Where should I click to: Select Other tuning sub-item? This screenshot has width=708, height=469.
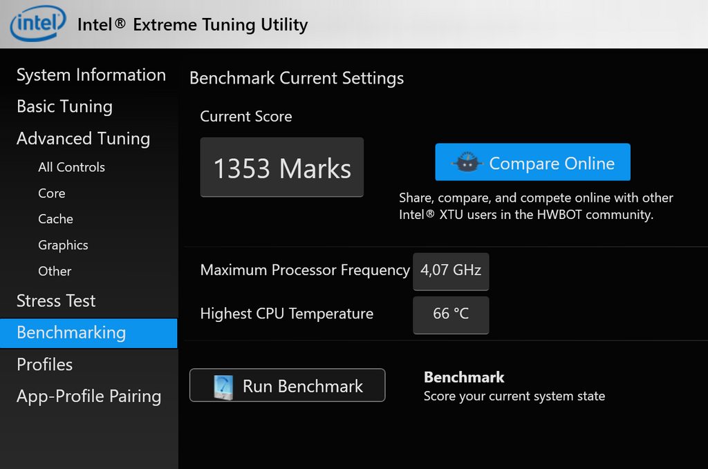point(55,271)
